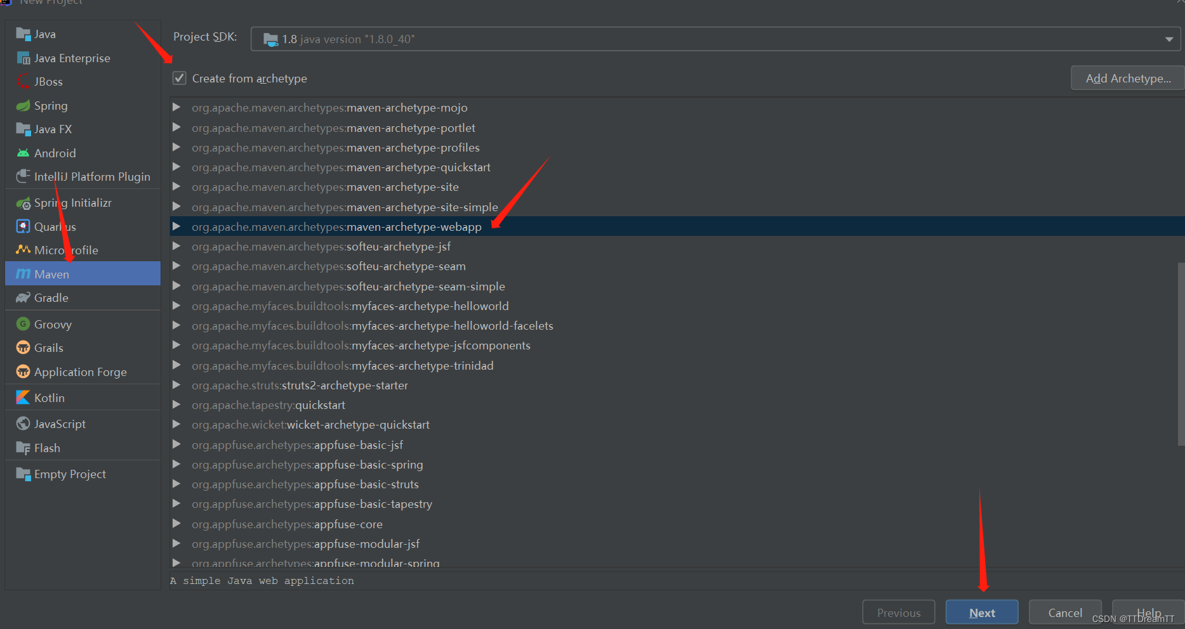
Task: Click the MicroProfile icon
Action: [x=23, y=250]
